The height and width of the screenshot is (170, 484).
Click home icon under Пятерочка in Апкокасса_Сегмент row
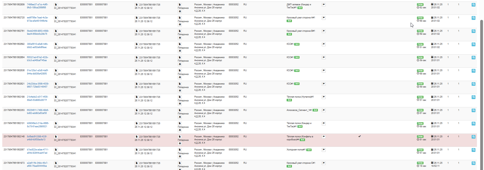click(180, 117)
